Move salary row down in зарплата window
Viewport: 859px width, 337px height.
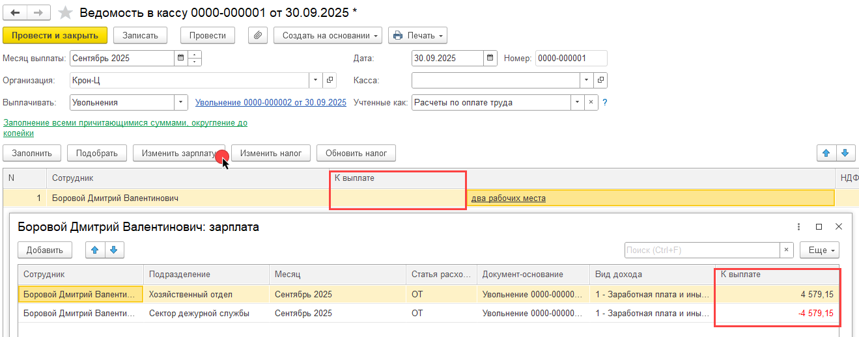tap(114, 250)
